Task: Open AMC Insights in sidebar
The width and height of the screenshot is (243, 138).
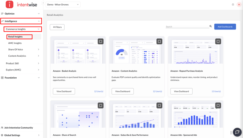Action: point(15,43)
